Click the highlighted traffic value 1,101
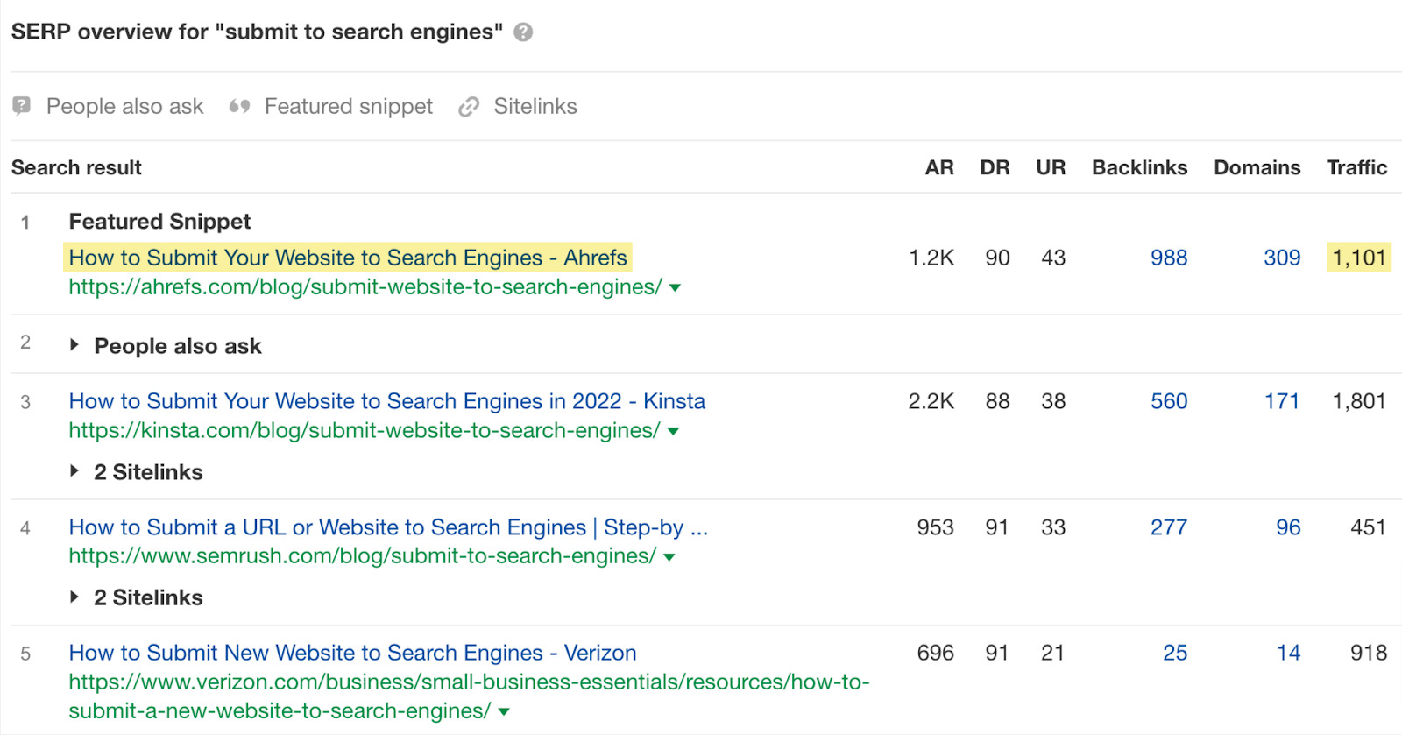This screenshot has width=1402, height=735. (1359, 258)
